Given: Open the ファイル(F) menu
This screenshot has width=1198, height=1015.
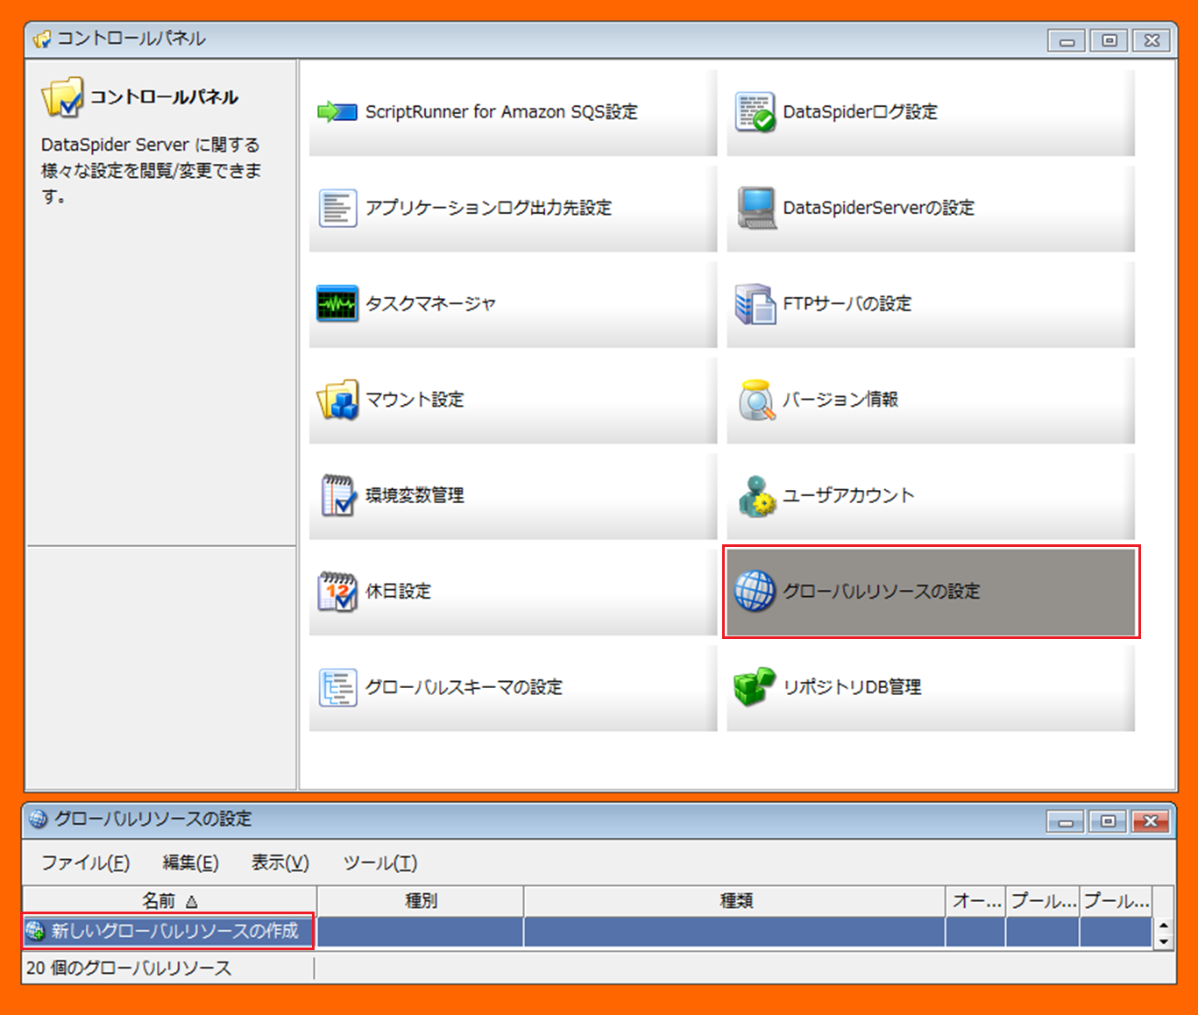Looking at the screenshot, I should [x=86, y=862].
